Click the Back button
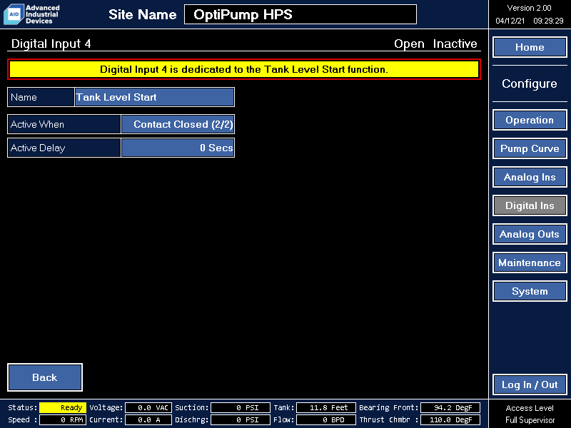 45,377
